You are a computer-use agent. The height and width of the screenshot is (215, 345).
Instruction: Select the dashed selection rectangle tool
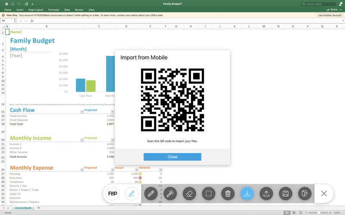tap(209, 193)
